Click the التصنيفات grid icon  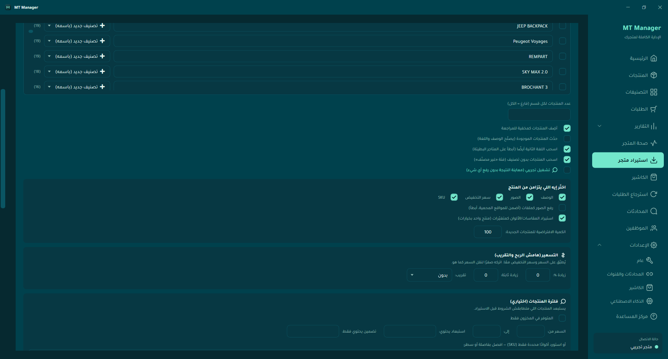pos(654,92)
